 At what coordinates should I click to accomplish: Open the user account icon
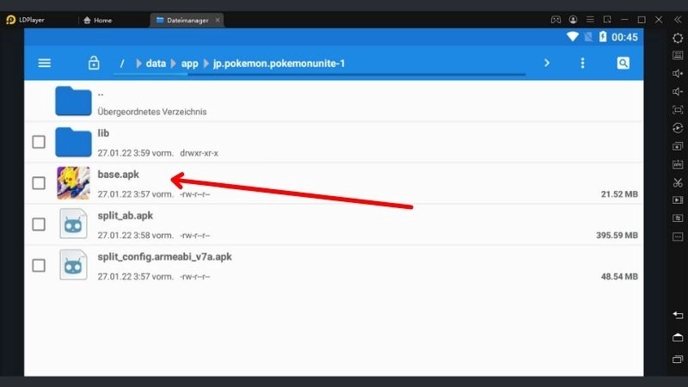pyautogui.click(x=573, y=20)
